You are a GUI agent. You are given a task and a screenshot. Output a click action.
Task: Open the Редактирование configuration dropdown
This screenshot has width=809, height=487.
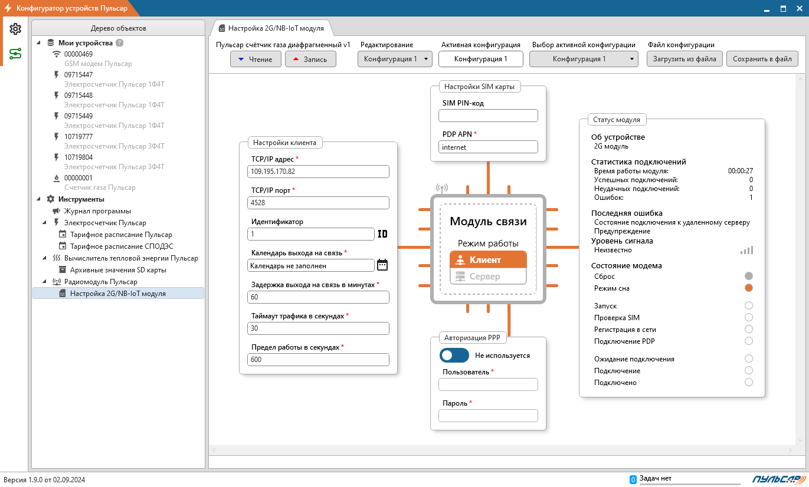click(x=395, y=59)
